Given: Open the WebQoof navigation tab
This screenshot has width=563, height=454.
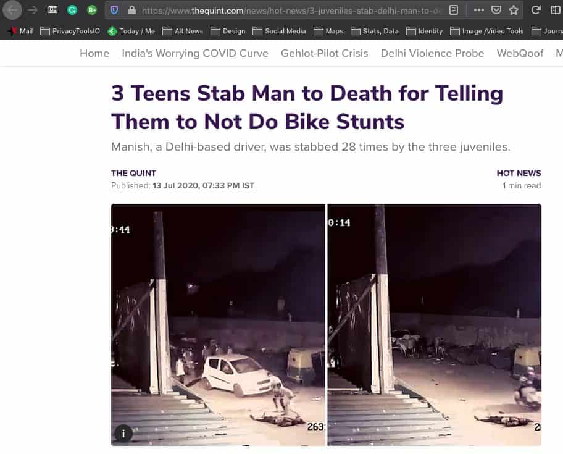Looking at the screenshot, I should [x=520, y=53].
